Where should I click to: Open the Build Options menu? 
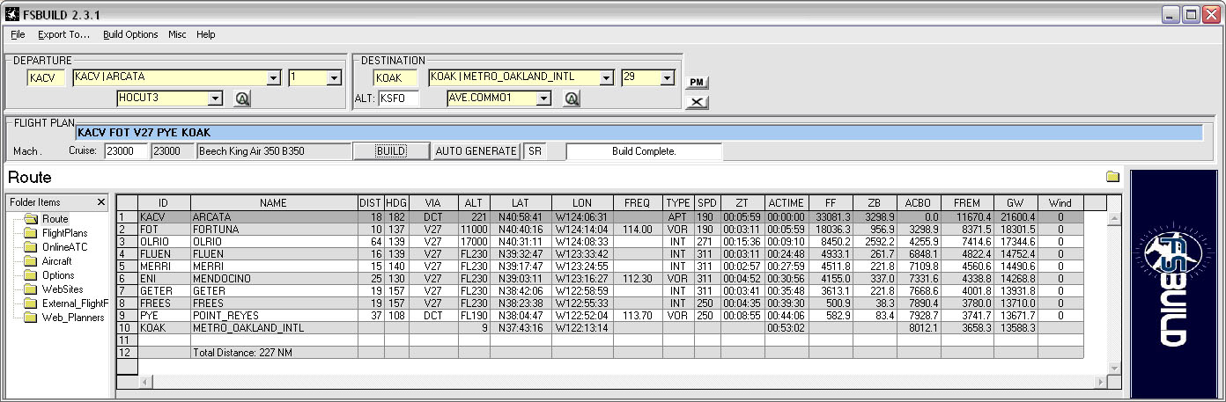[130, 35]
